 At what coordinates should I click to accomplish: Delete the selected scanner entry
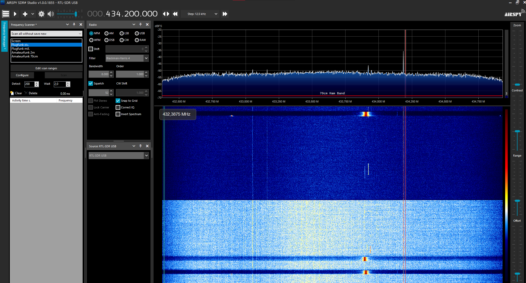[x=31, y=93]
